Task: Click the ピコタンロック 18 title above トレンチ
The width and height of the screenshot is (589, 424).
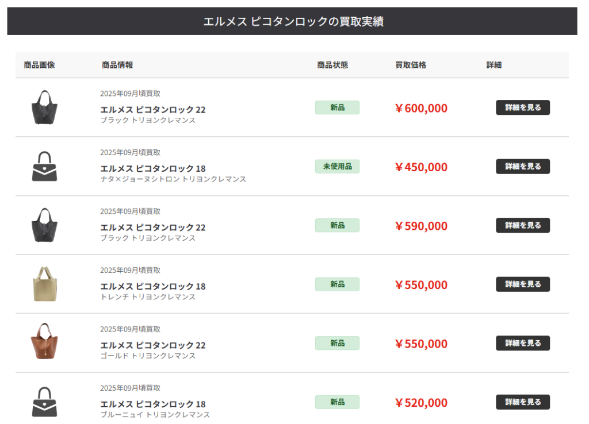Action: 153,287
